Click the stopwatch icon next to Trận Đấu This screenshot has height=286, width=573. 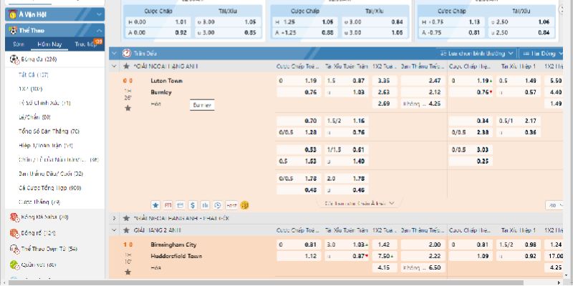[x=127, y=54]
